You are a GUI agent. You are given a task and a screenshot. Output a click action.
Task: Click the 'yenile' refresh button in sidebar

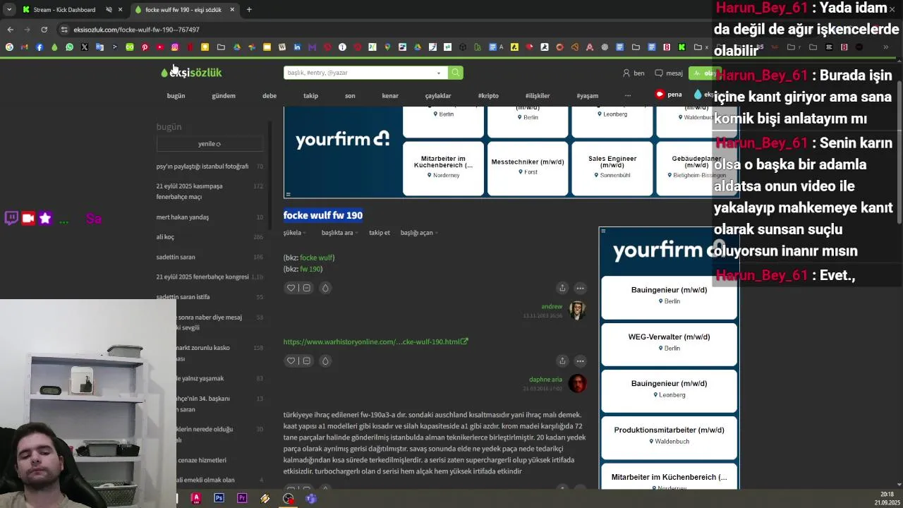coord(210,143)
